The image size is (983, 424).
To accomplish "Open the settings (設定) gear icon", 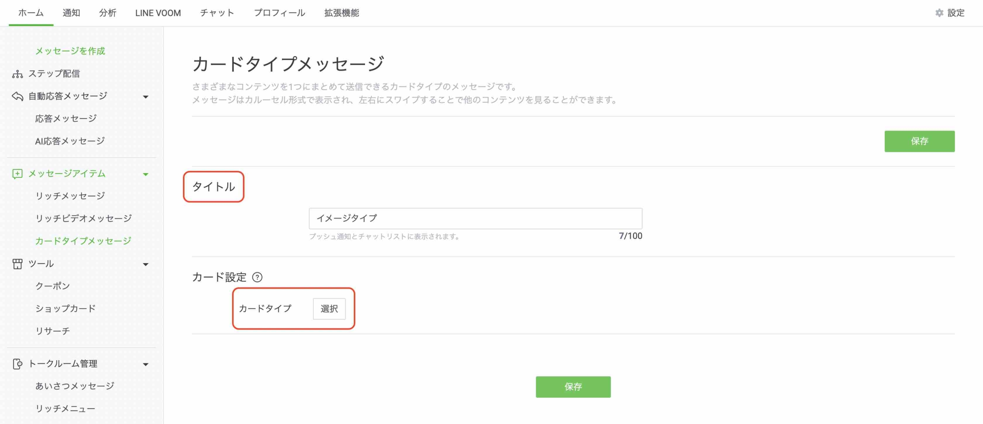I will [939, 13].
